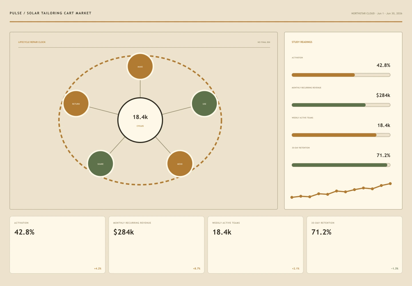Image resolution: width=412 pixels, height=286 pixels.
Task: Click the first point on sparkline chart
Action: (292, 197)
